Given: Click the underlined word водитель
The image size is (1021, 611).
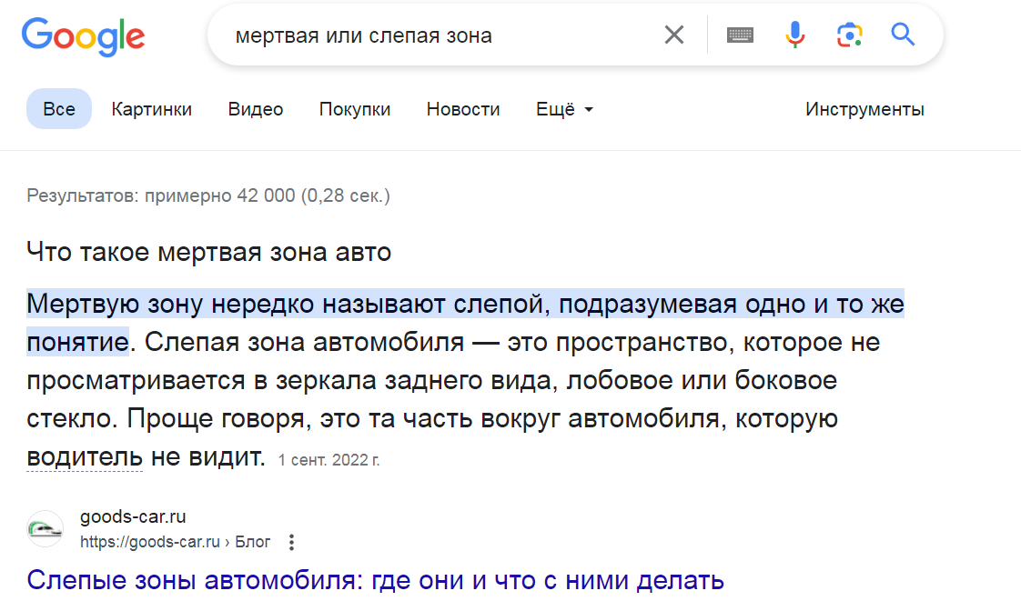Looking at the screenshot, I should click(85, 456).
